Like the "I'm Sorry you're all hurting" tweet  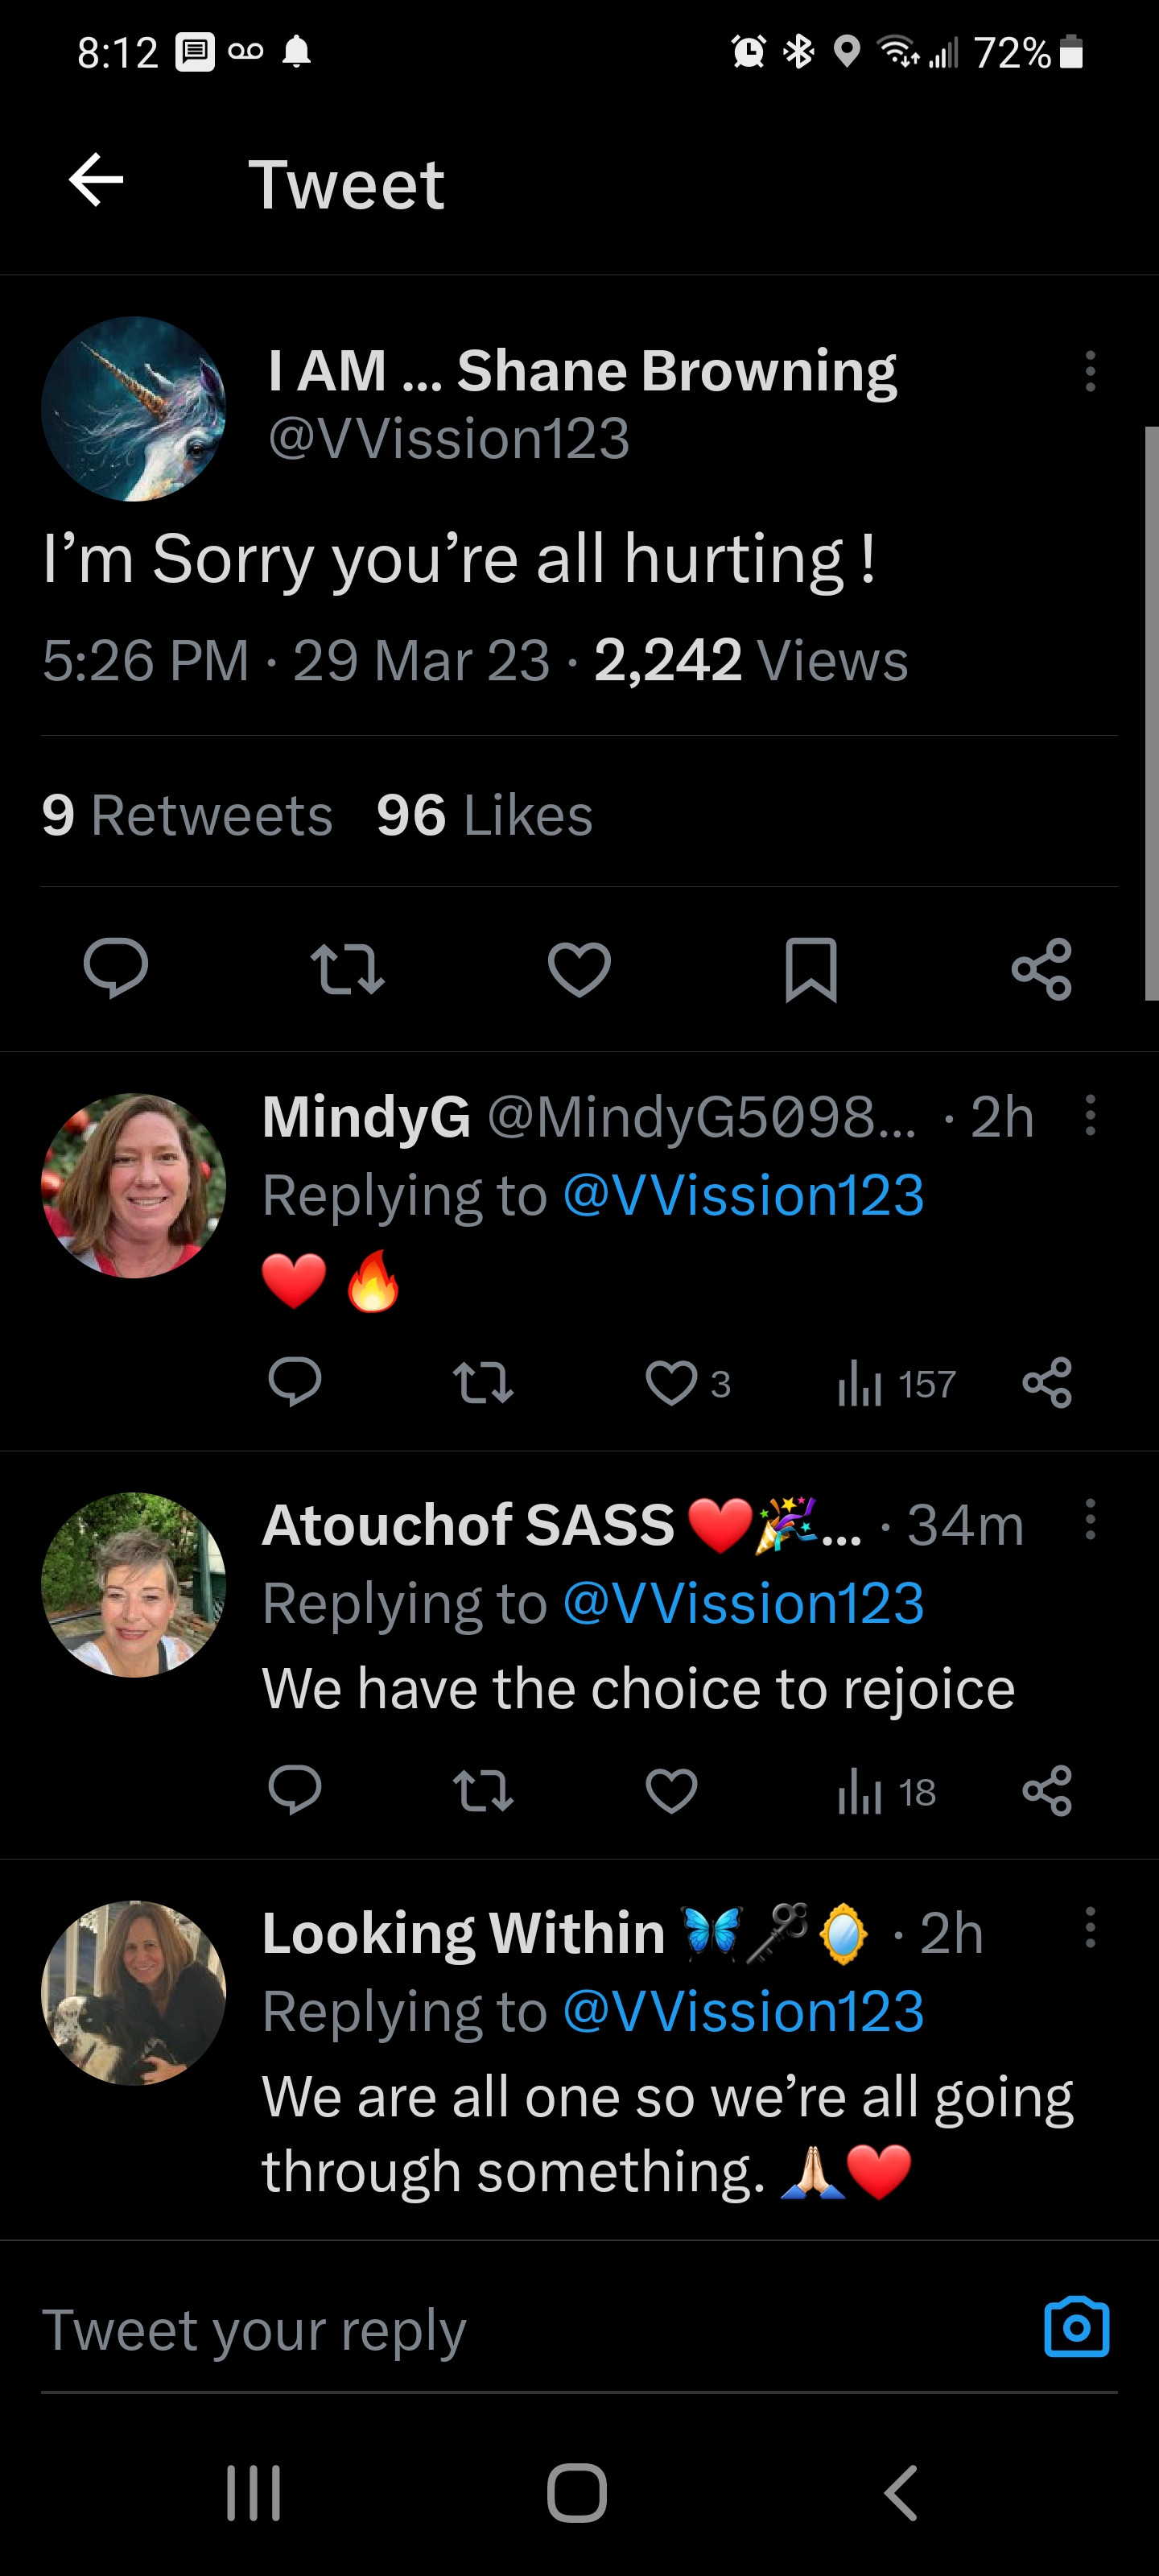579,968
